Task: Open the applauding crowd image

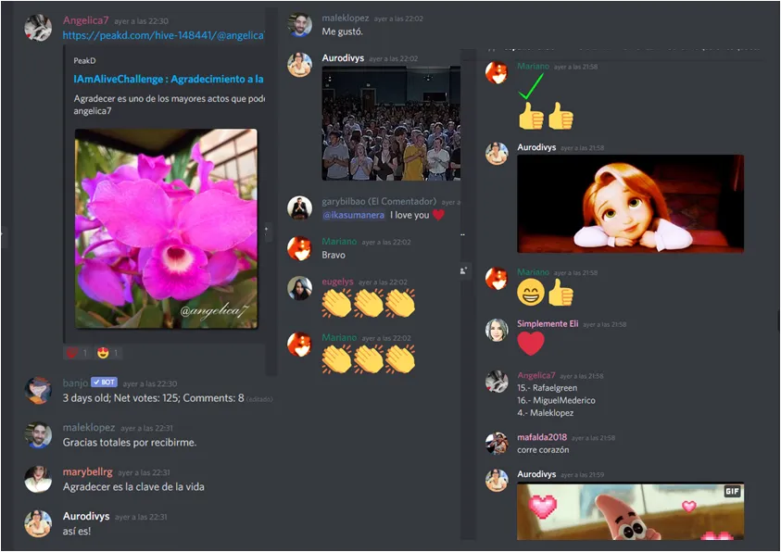Action: [x=391, y=123]
